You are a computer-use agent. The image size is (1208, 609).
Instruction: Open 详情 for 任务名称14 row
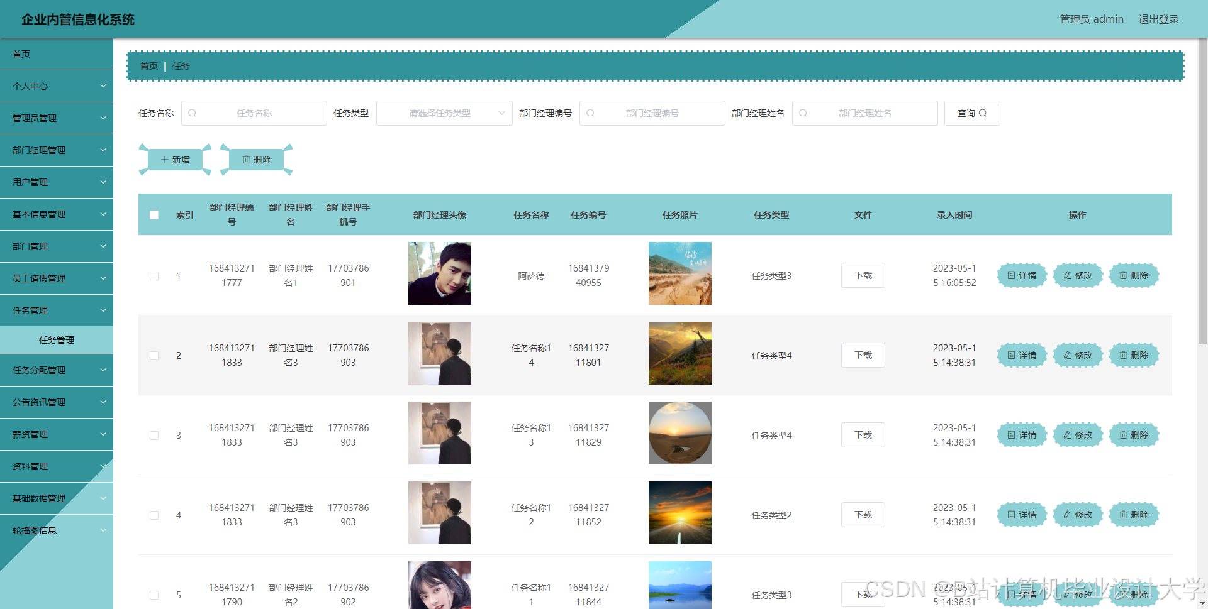tap(1022, 355)
